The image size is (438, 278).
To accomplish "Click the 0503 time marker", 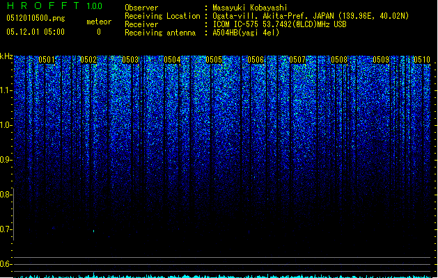I will pyautogui.click(x=130, y=60).
